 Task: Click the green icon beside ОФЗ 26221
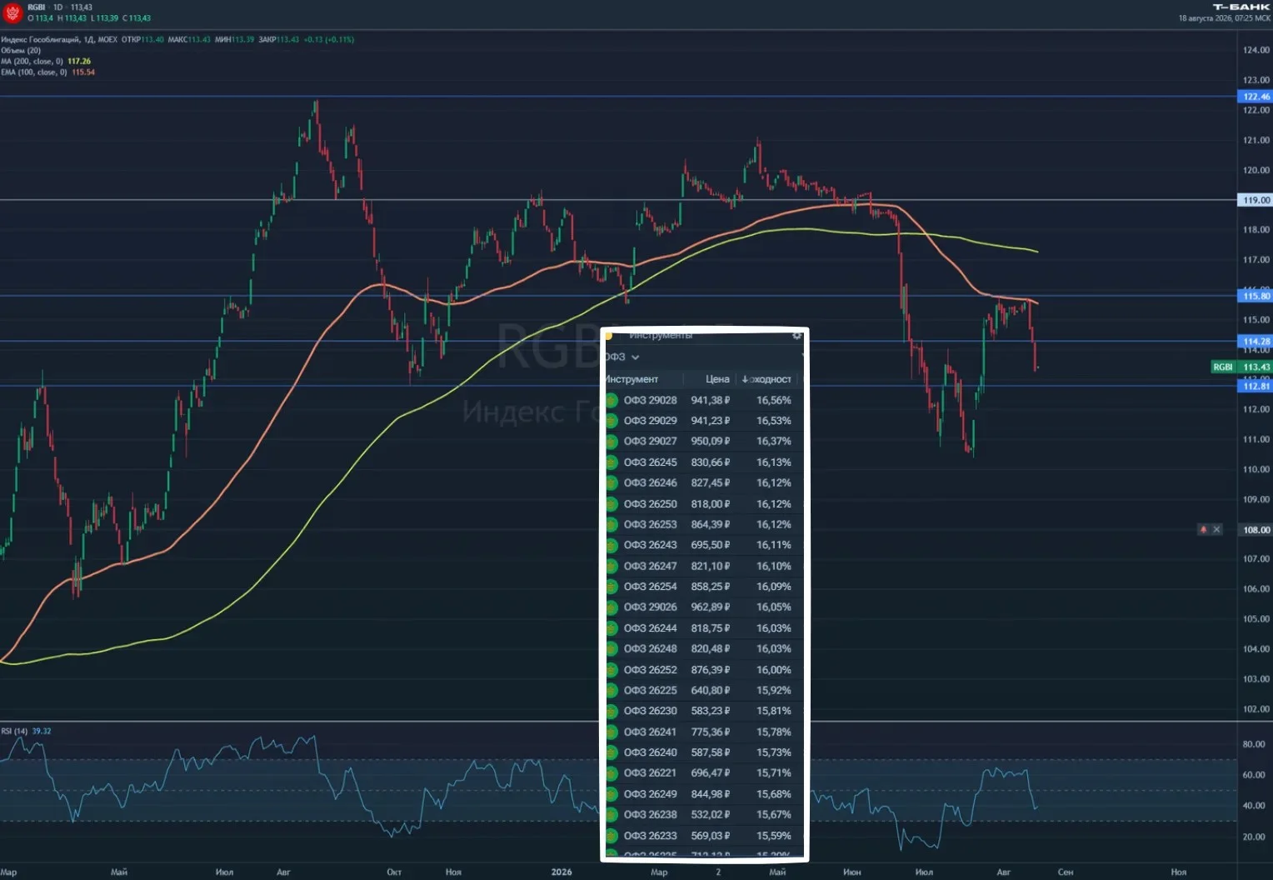612,773
